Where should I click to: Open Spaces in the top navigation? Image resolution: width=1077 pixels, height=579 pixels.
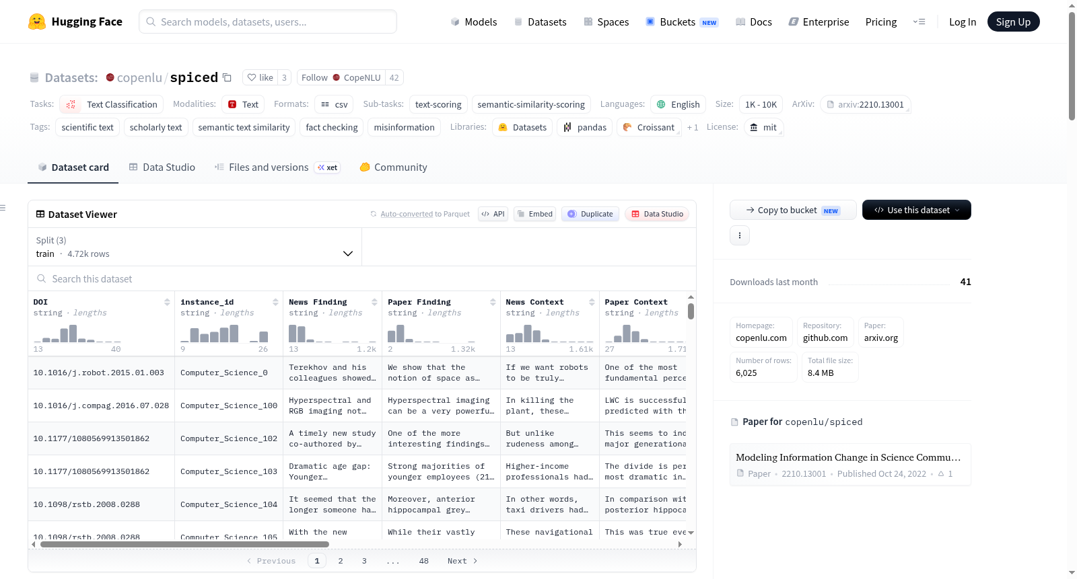point(606,22)
